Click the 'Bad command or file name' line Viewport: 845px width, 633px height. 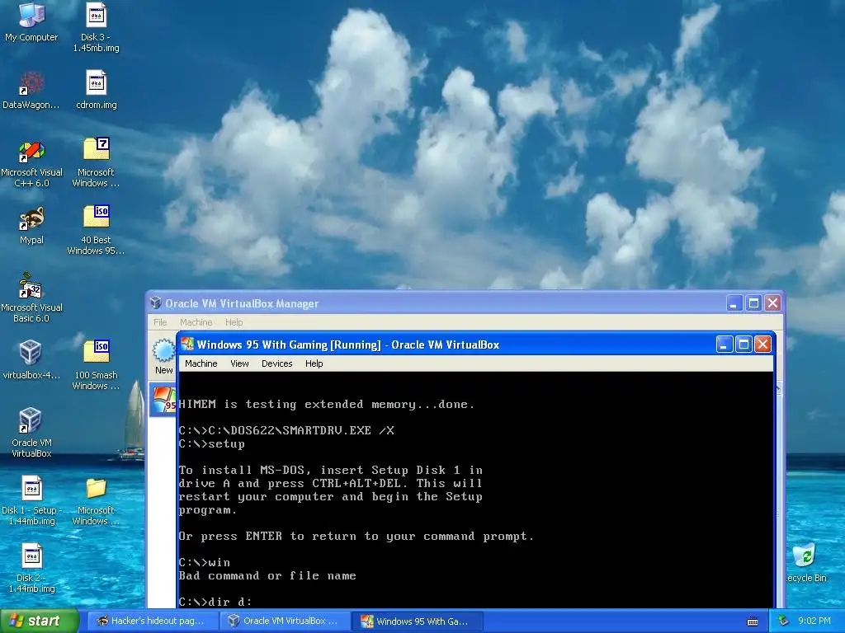point(267,575)
